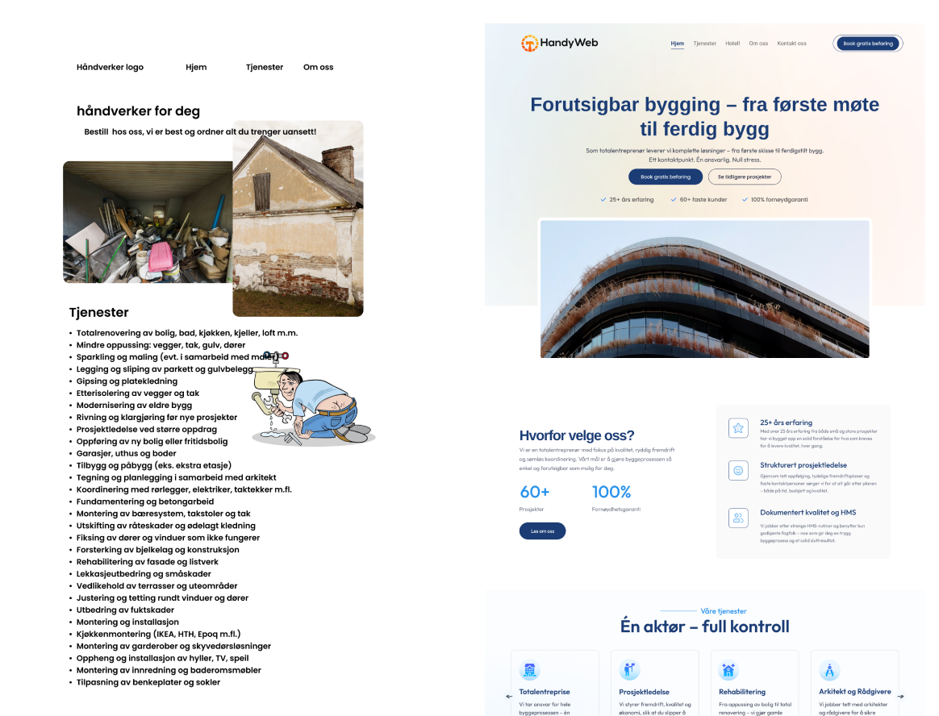
Task: Click the Prosjektledelse card icon
Action: click(x=629, y=670)
